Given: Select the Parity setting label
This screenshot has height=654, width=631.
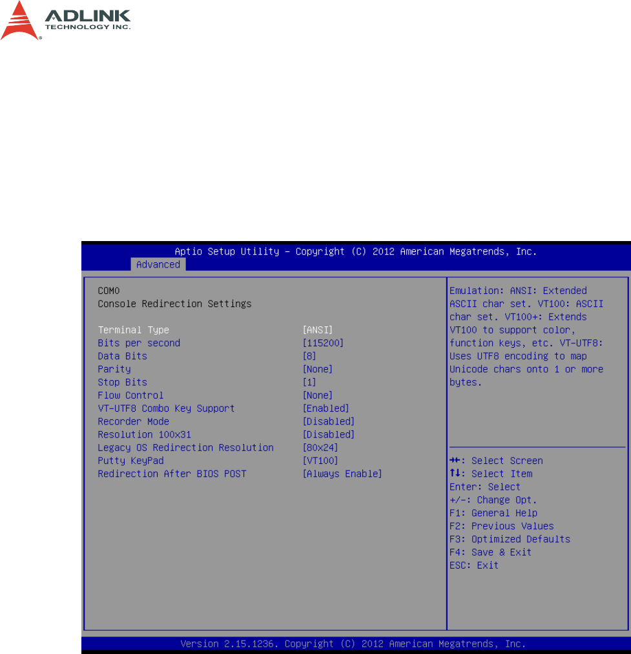Looking at the screenshot, I should click(x=114, y=369).
